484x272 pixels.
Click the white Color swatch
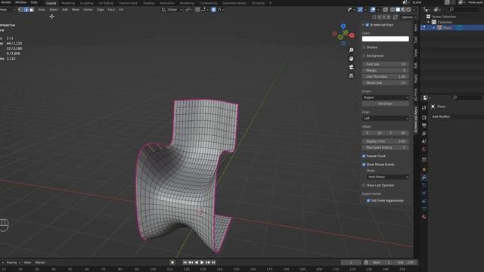[x=385, y=39]
